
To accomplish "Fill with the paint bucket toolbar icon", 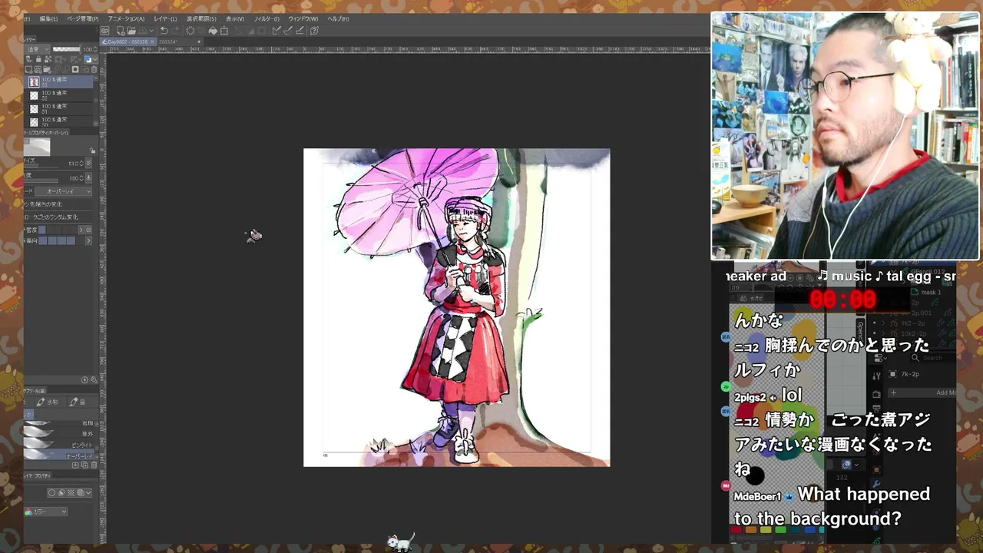I will [213, 31].
